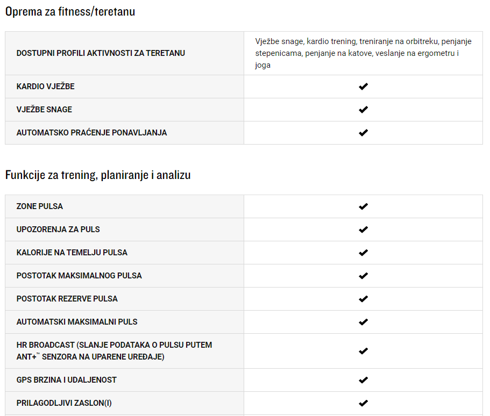Screen dimensions: 490x416
Task: Select the Kalorije na temelju pulsa checkmark
Action: (363, 253)
